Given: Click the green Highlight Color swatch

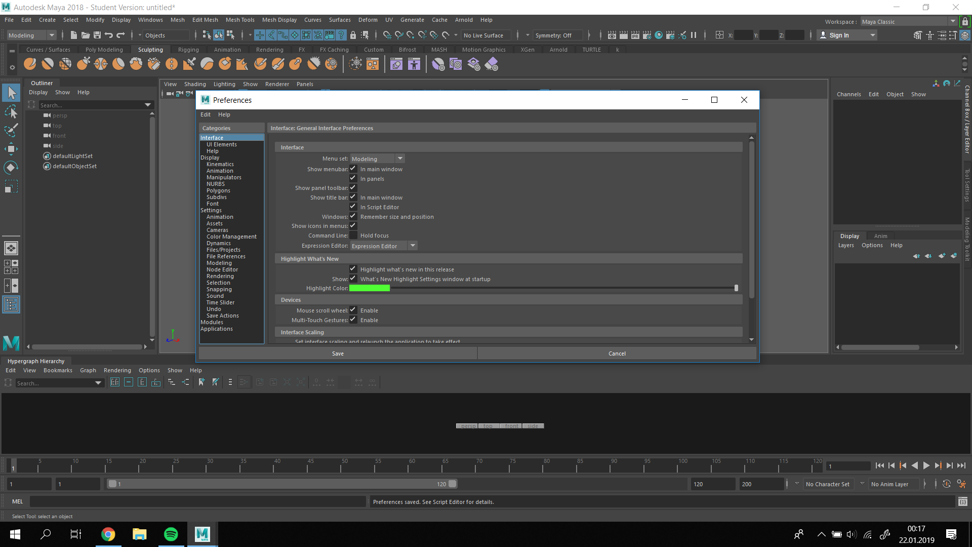Looking at the screenshot, I should click(x=370, y=288).
